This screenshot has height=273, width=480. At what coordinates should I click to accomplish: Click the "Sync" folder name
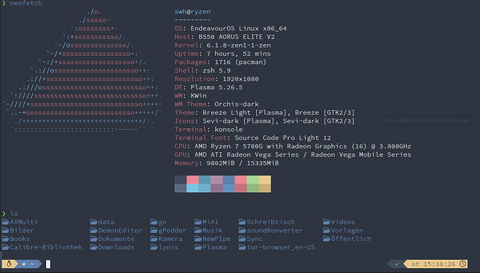[255, 239]
